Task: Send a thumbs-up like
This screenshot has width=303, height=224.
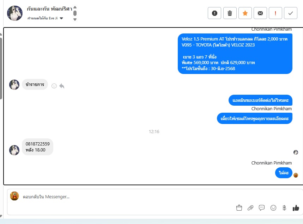Action: tap(296, 208)
